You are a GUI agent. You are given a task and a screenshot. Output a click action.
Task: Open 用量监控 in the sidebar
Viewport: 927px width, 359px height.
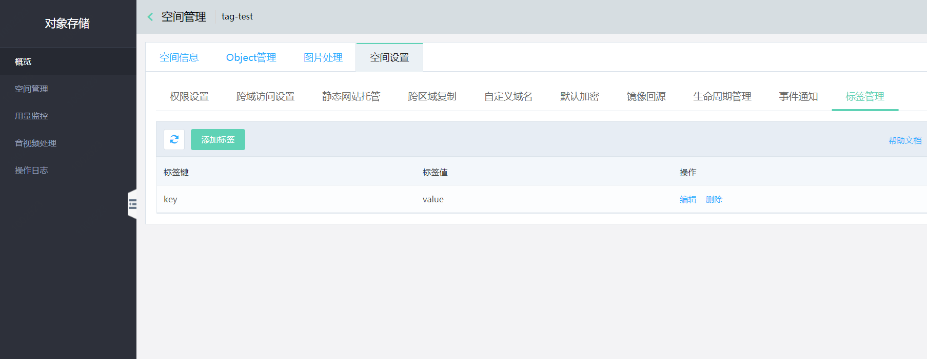[68, 116]
